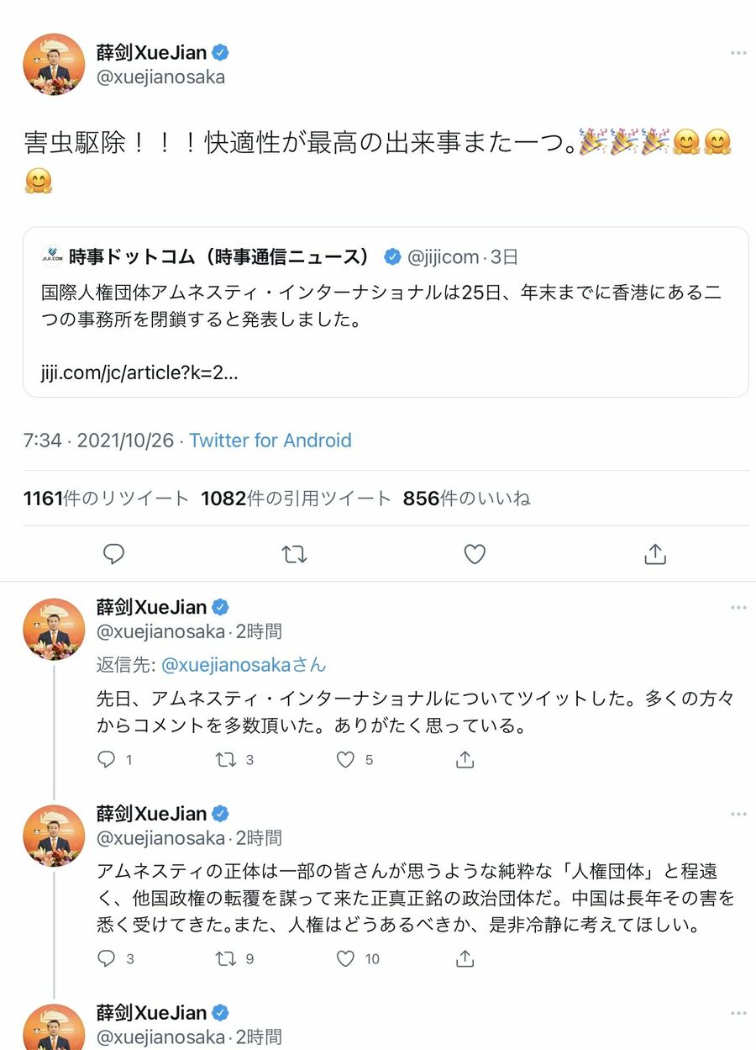The width and height of the screenshot is (756, 1050).
Task: Retweet the main tweet
Action: point(294,554)
